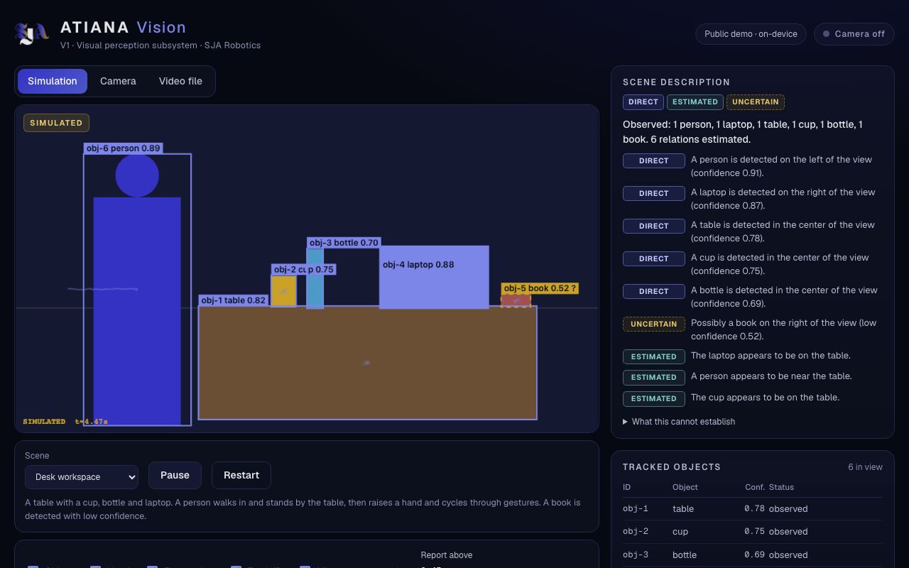Click the person's round head in simulation
The width and height of the screenshot is (909, 568).
[137, 175]
